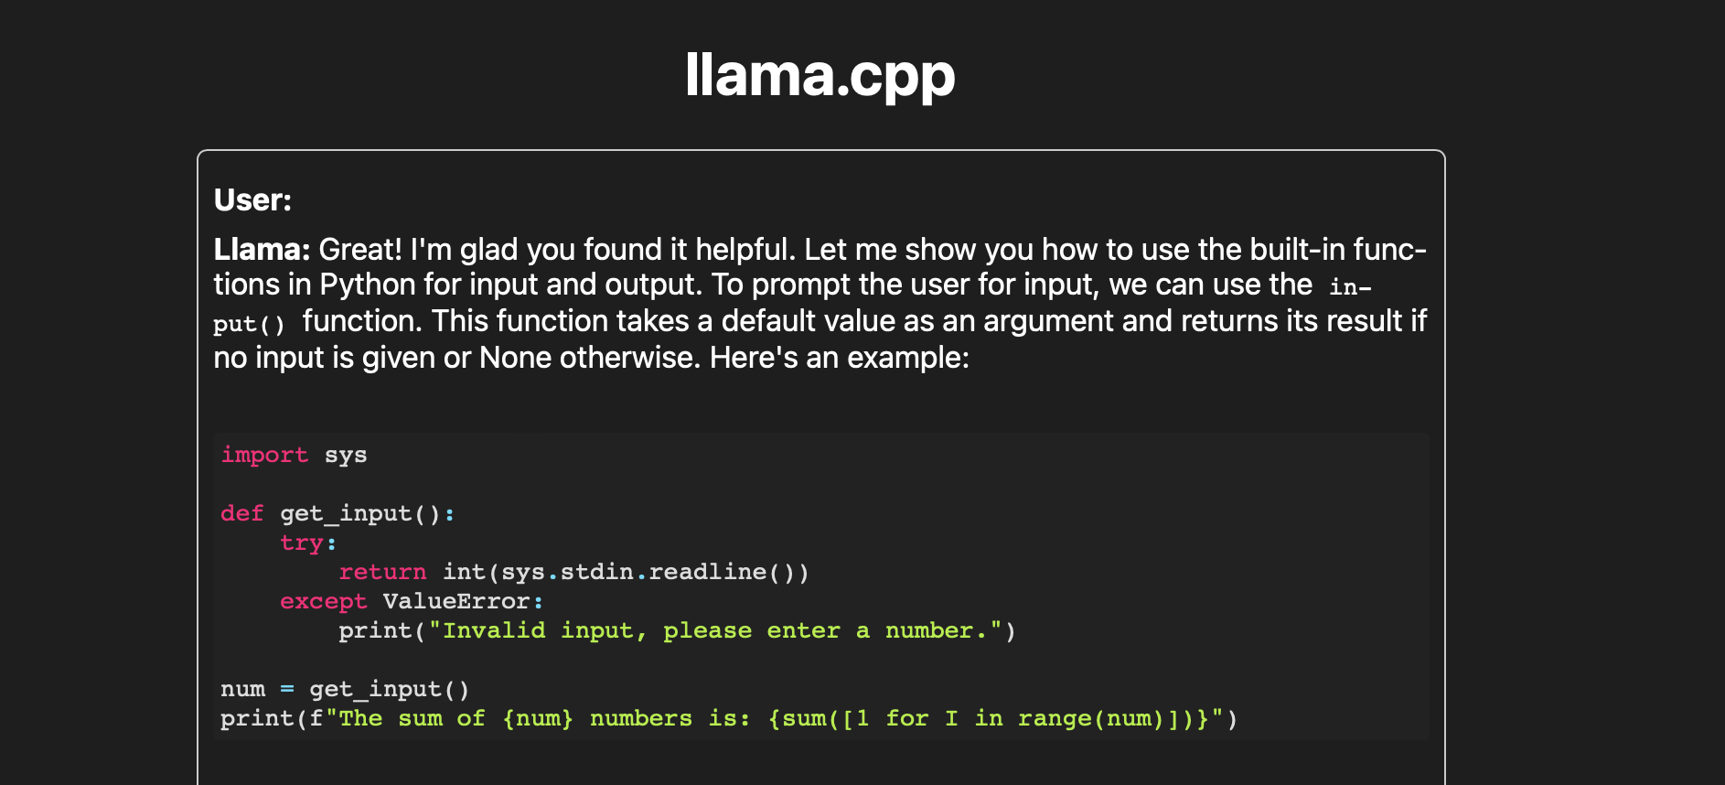Click range(num) in the last code line
The image size is (1725, 785).
1090,718
